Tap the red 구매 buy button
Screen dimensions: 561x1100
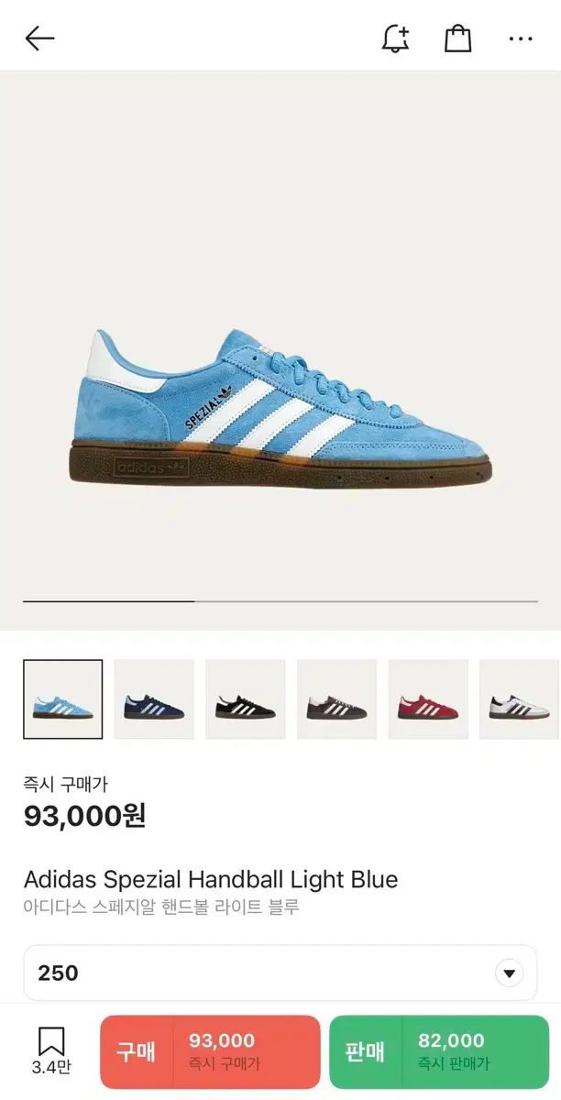210,1052
